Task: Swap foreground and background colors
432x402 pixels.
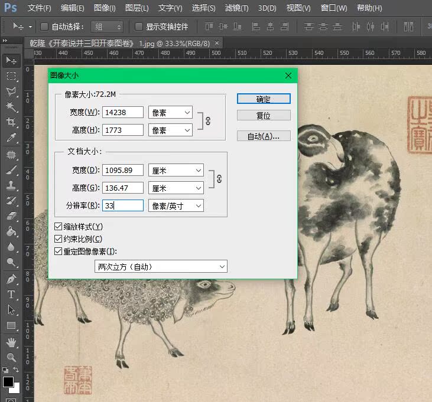Action: tap(17, 370)
